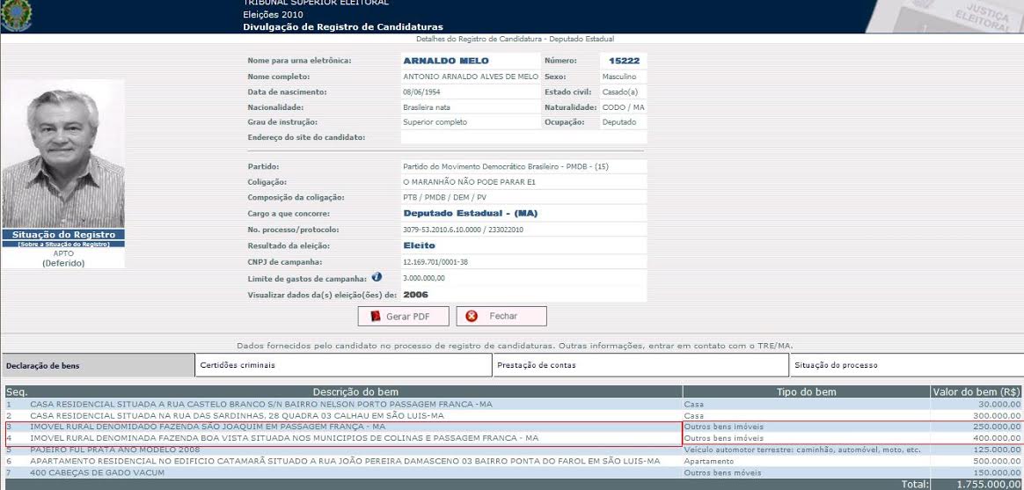Click the candidate number 15222
1024x490 pixels.
[623, 61]
